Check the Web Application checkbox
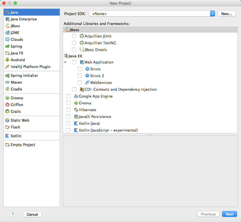The height and width of the screenshot is (222, 241). pos(74,62)
